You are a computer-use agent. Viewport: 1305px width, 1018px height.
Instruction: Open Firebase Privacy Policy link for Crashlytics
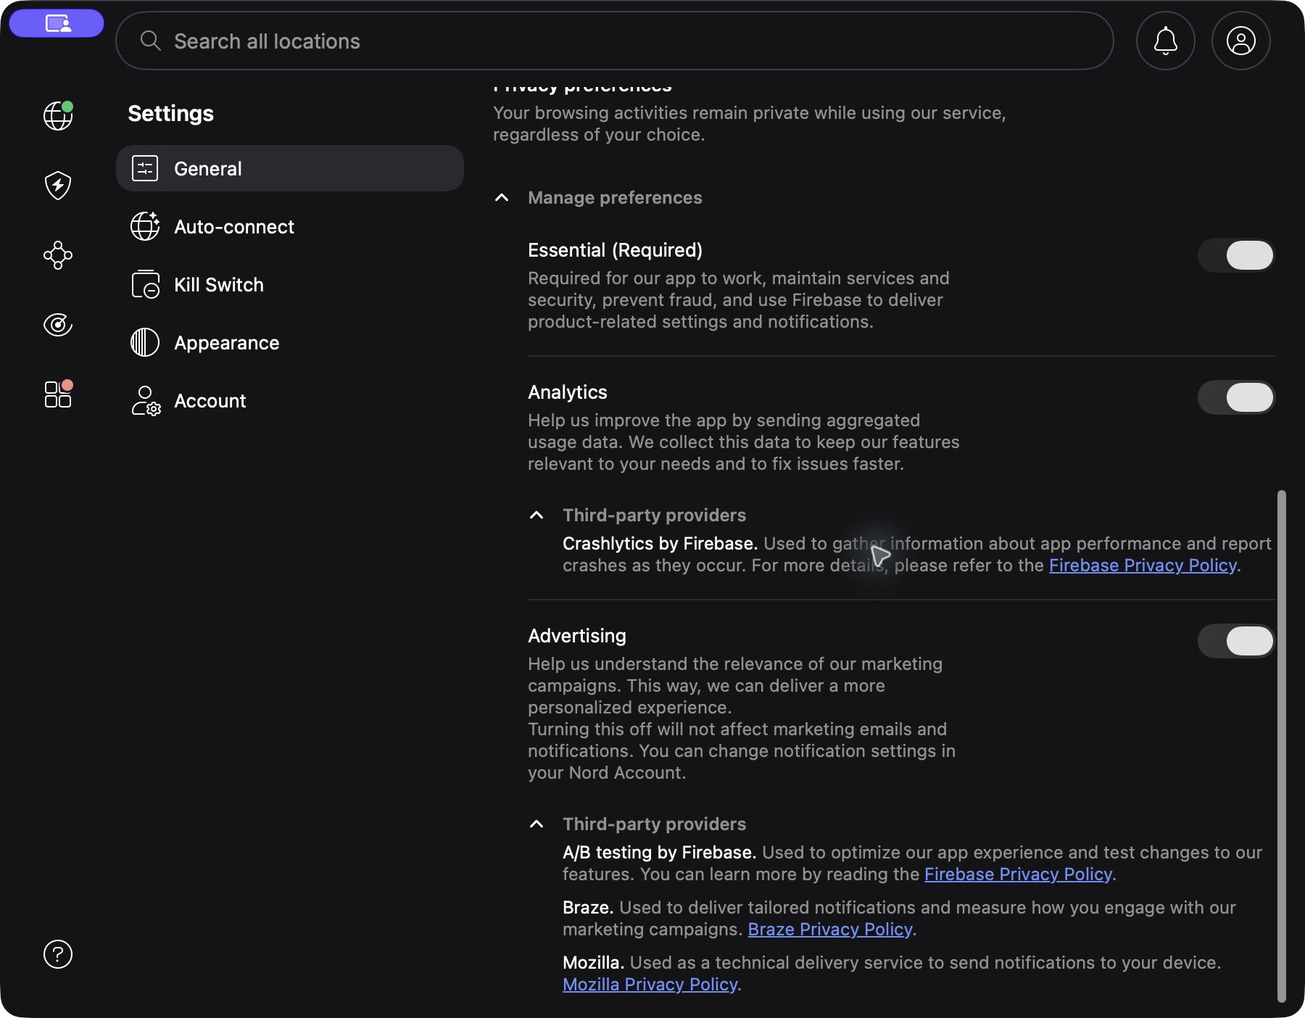[1143, 566]
